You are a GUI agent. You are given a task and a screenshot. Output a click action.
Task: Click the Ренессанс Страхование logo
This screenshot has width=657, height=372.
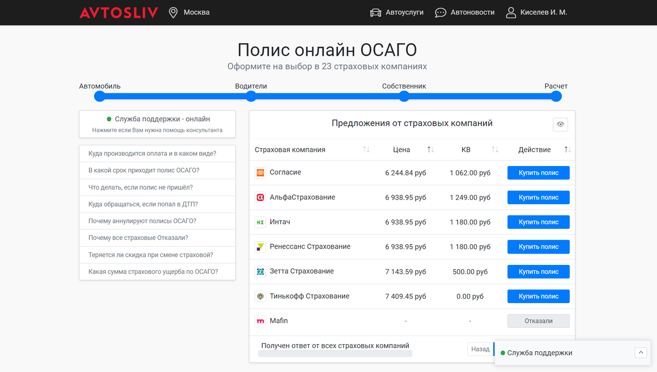pos(260,246)
